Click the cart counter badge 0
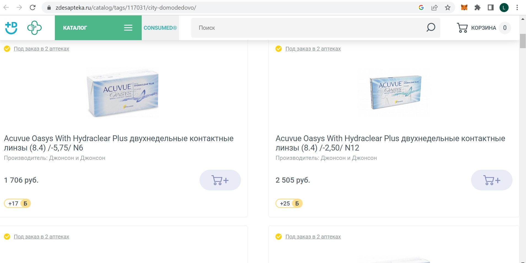Viewport: 526px width, 263px height. (x=505, y=28)
